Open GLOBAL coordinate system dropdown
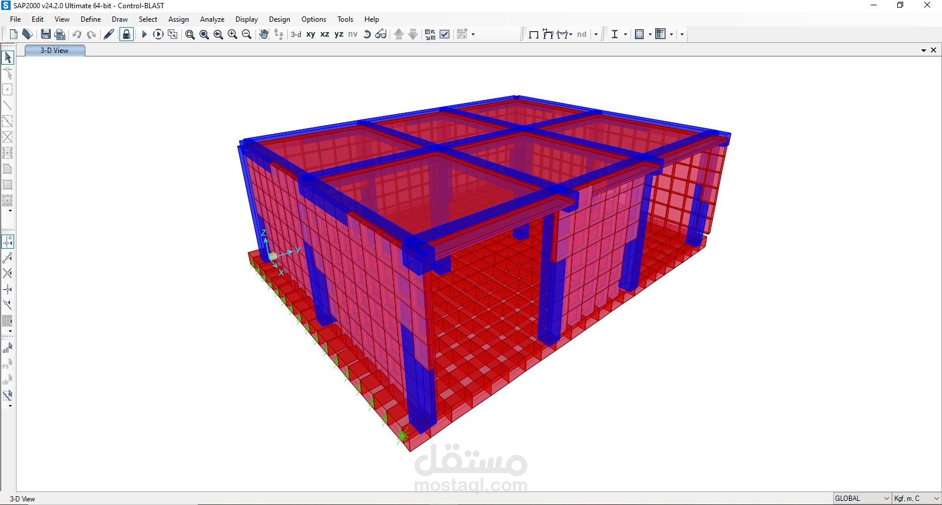Image resolution: width=942 pixels, height=505 pixels. [x=862, y=498]
